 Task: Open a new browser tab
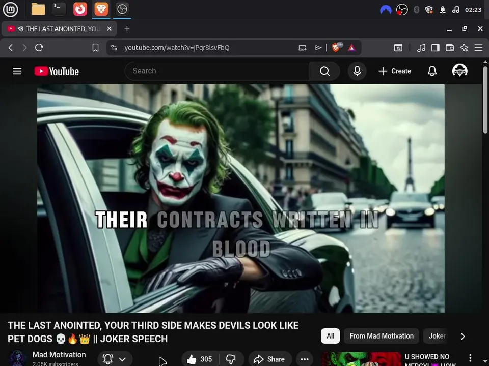coord(127,28)
